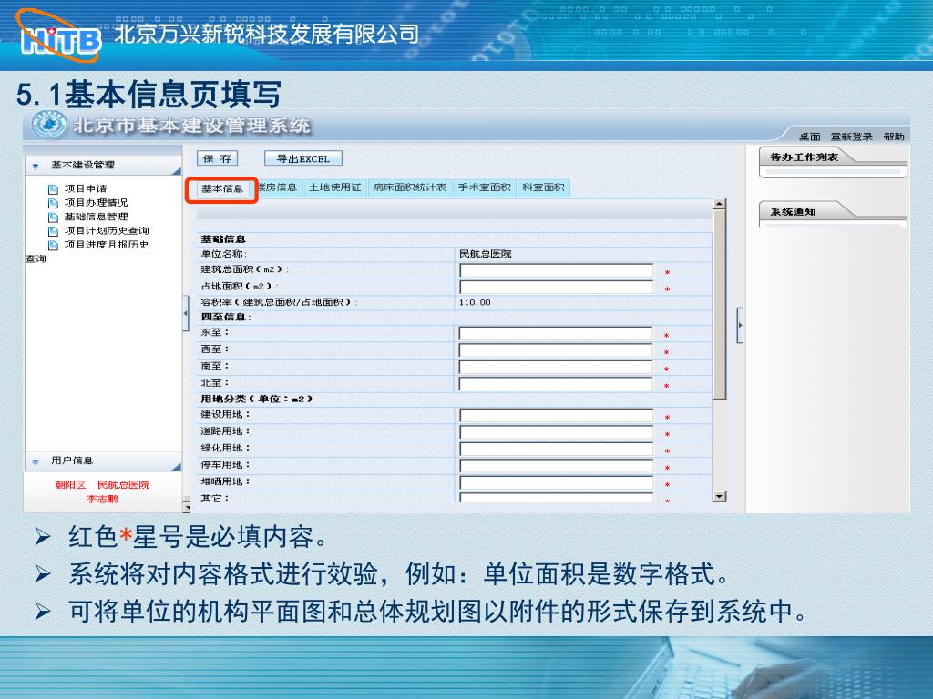Click the document icon beside 项目计划历史查询
The image size is (933, 699).
53,231
